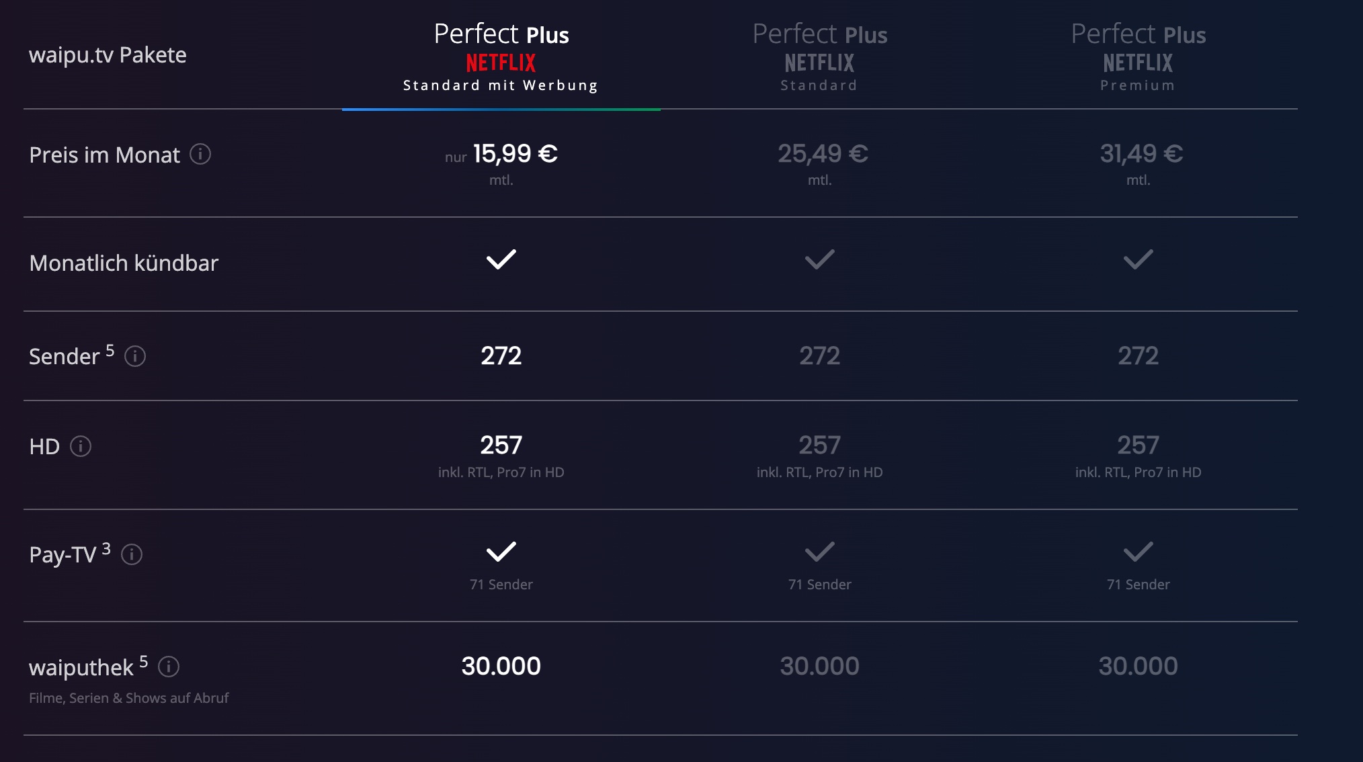1363x762 pixels.
Task: Click Pay-TV checkmark in Standard column
Action: [x=820, y=552]
